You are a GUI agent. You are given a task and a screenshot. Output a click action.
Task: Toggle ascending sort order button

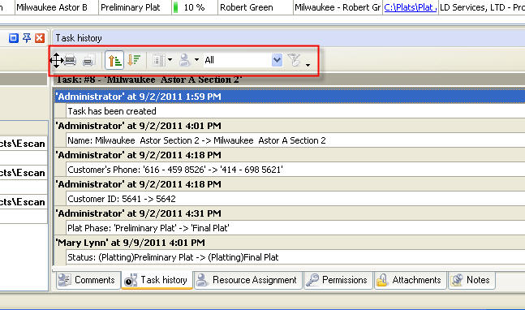pos(114,60)
